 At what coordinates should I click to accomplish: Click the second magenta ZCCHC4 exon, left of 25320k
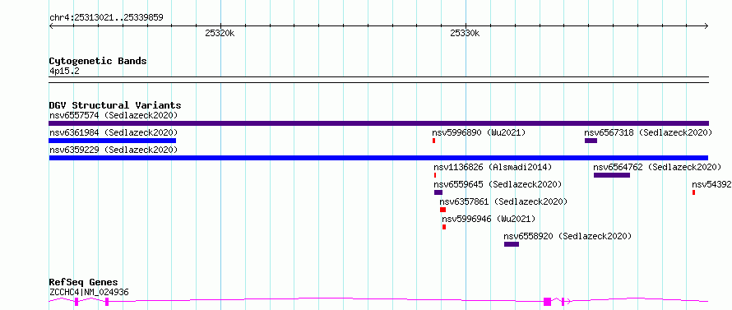coord(107,302)
